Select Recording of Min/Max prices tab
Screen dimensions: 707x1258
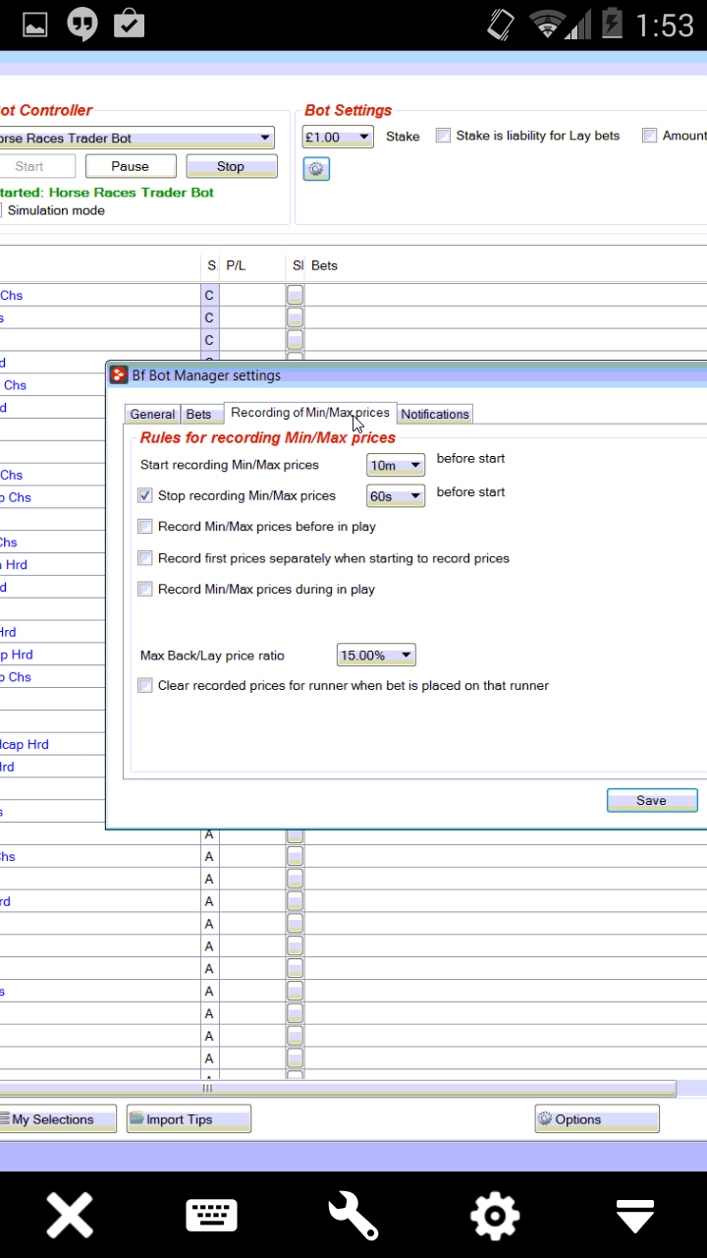pos(310,413)
